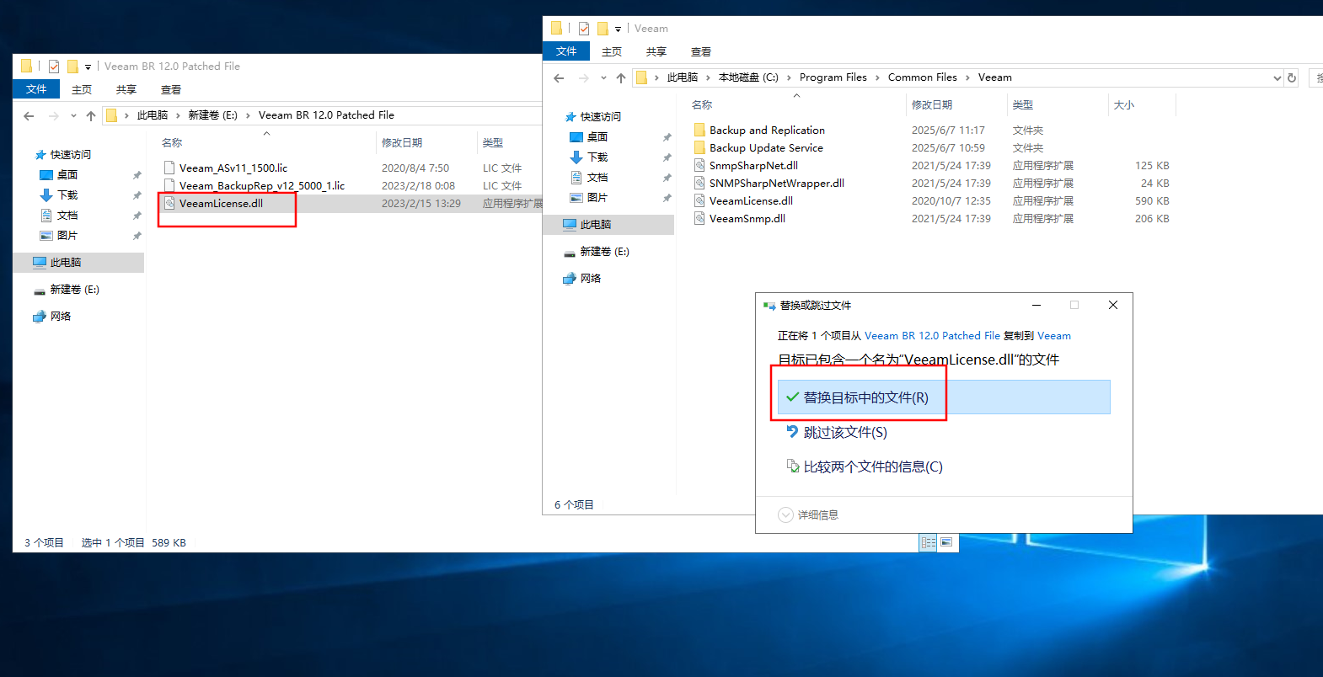
Task: Select 此电脑 in Veeam window sidebar
Action: (x=608, y=225)
